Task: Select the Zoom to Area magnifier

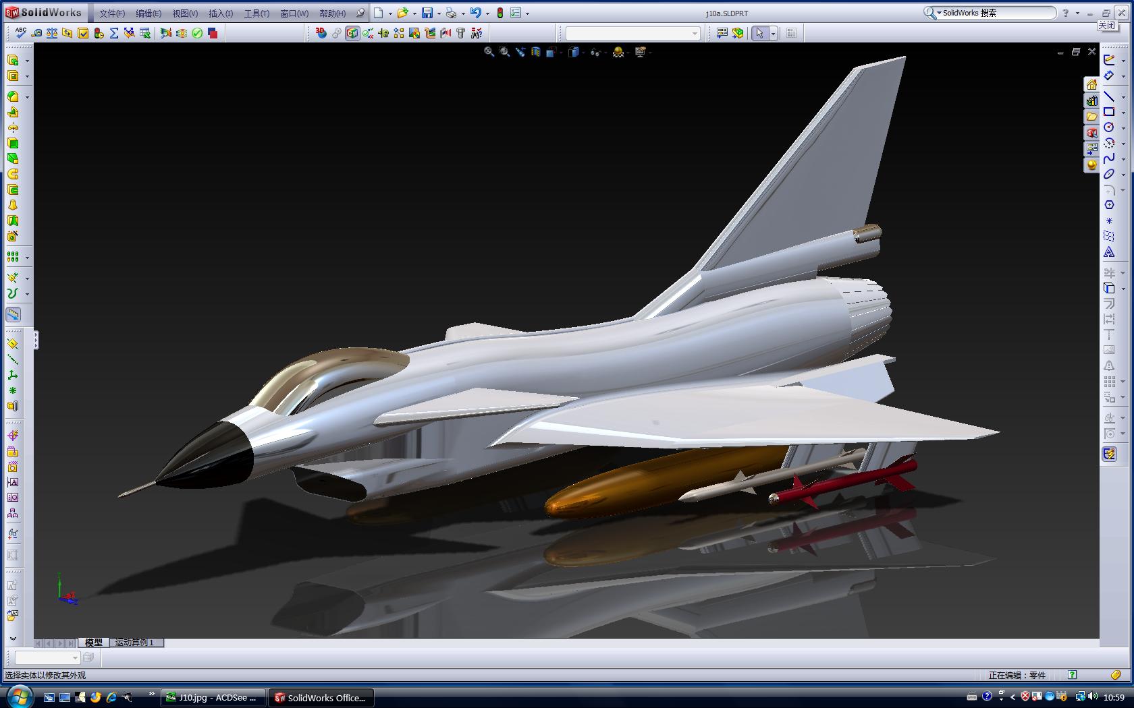Action: pyautogui.click(x=505, y=52)
